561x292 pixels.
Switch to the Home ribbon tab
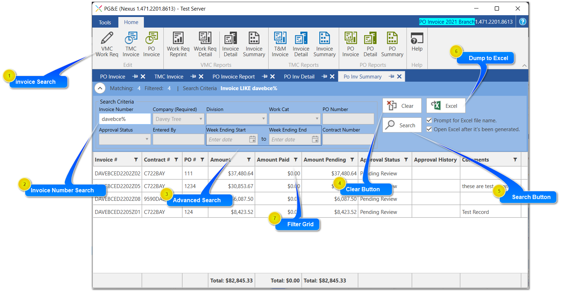(131, 22)
